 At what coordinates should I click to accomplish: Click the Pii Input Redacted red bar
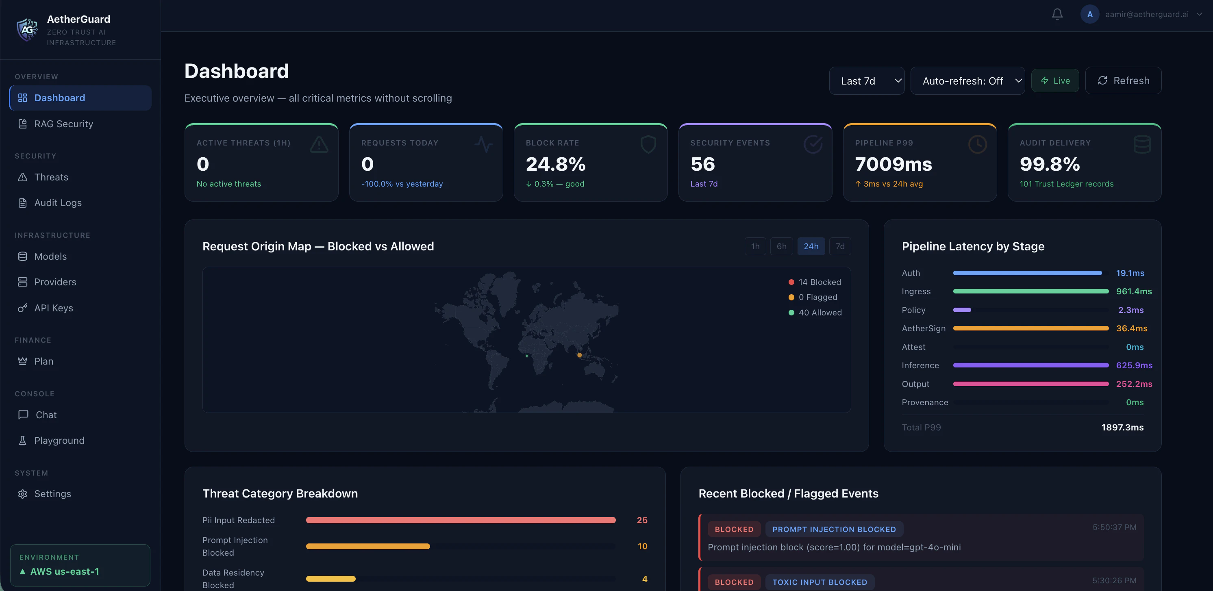coord(461,520)
